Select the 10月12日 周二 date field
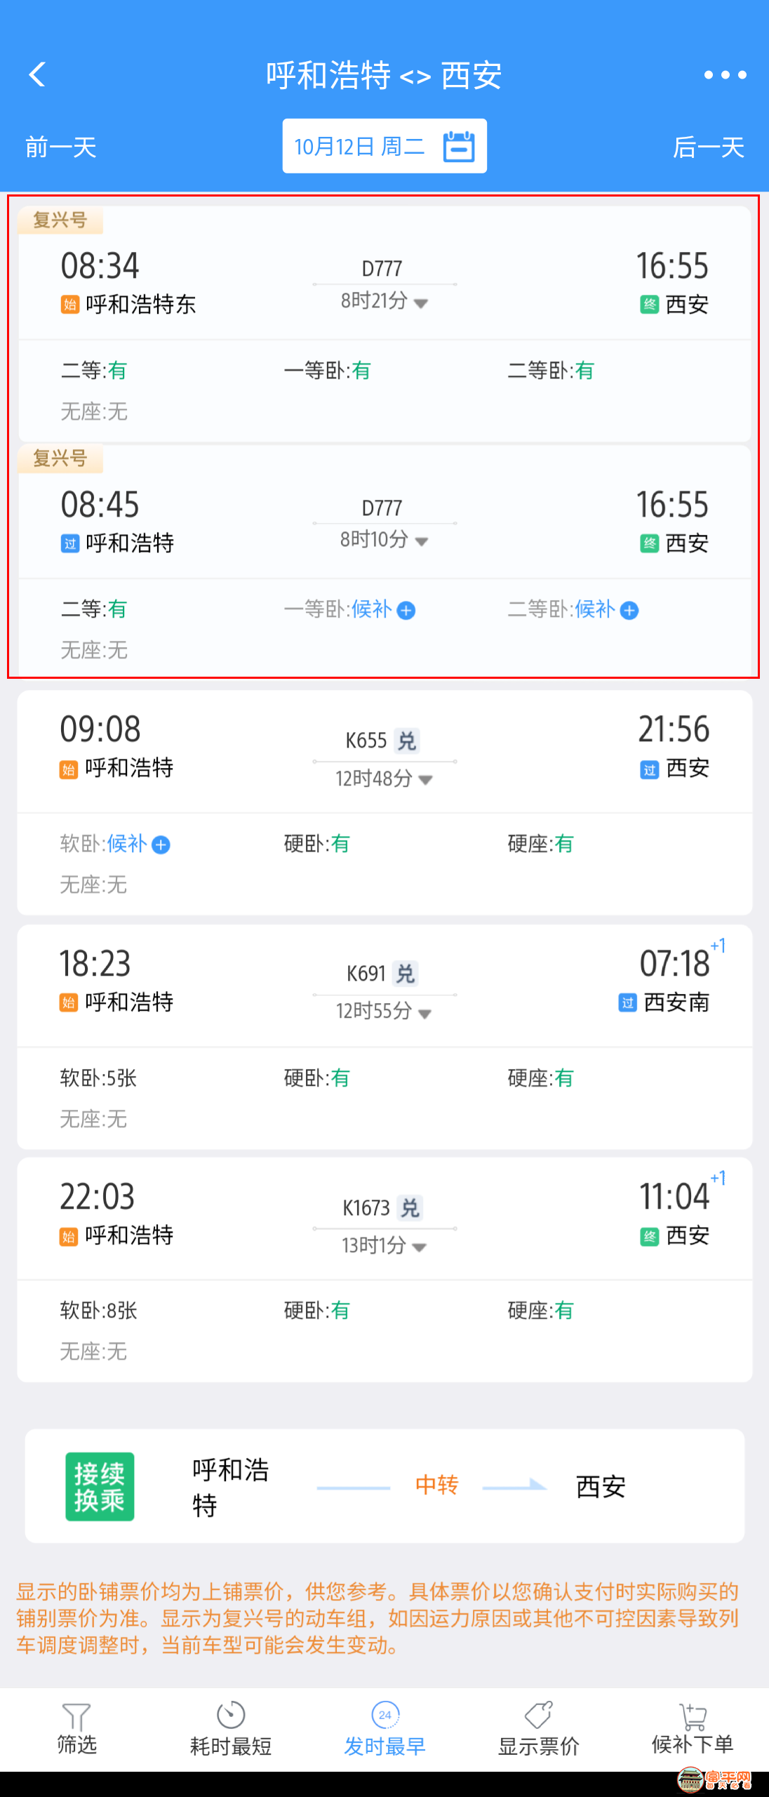The width and height of the screenshot is (769, 1797). (x=384, y=146)
